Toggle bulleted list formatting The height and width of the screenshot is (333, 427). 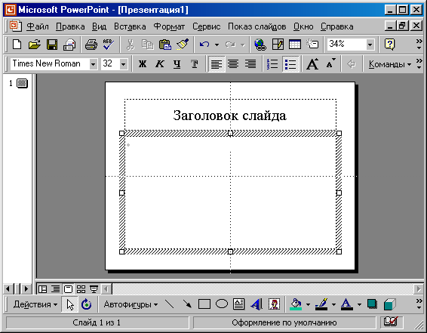point(290,64)
